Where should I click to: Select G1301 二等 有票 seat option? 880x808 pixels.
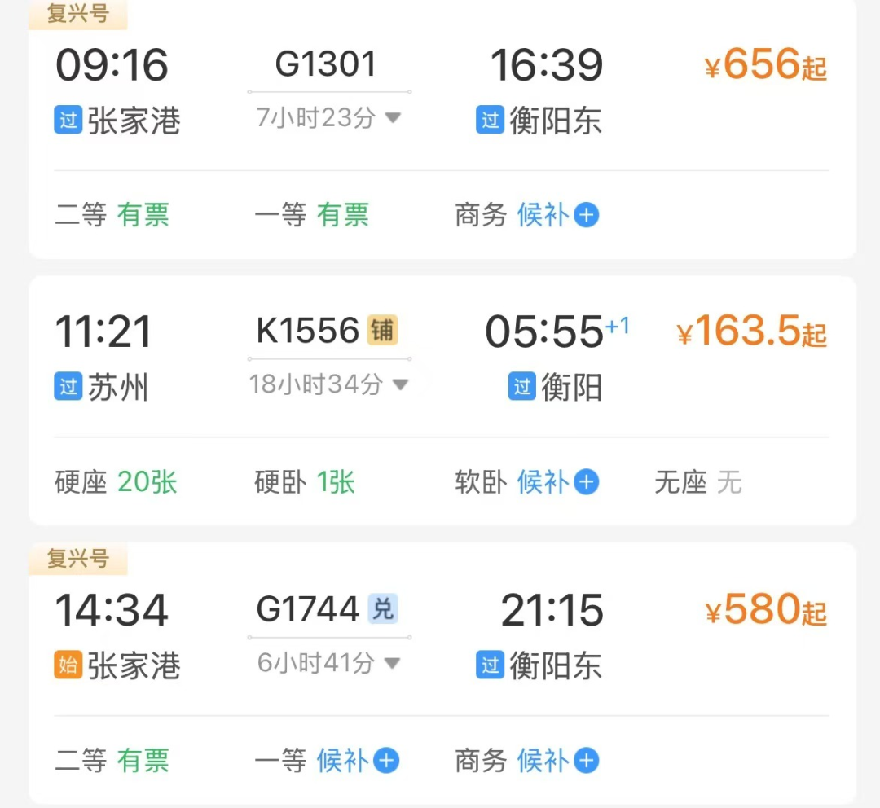112,216
